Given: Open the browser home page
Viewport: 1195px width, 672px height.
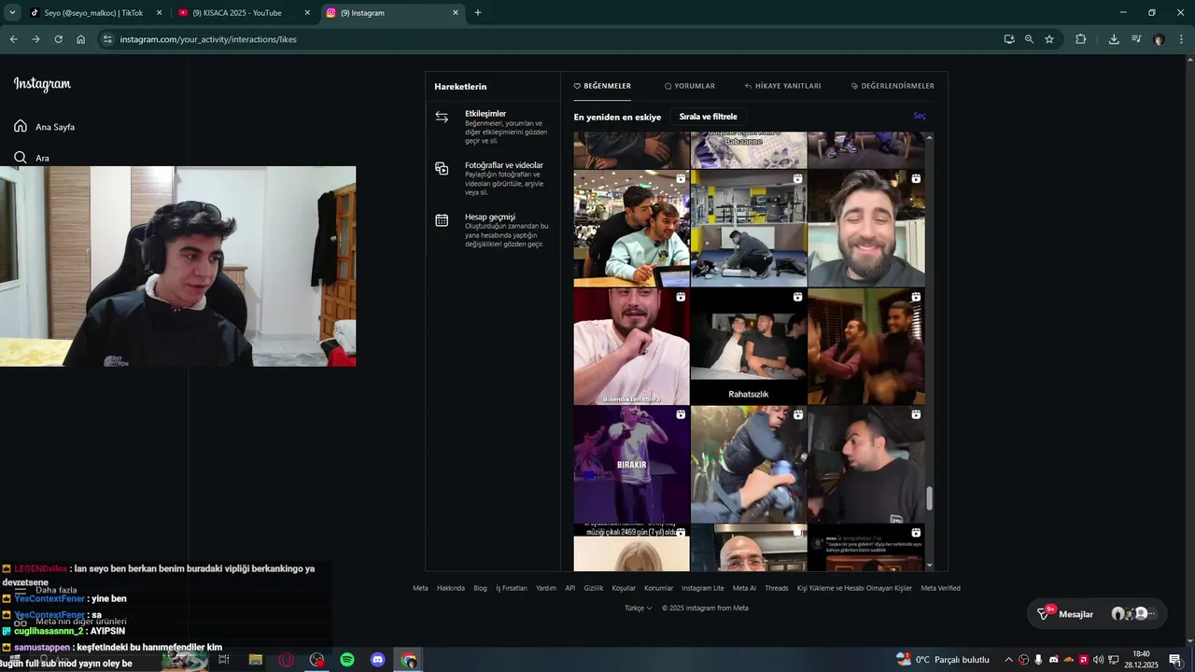Looking at the screenshot, I should (x=80, y=39).
